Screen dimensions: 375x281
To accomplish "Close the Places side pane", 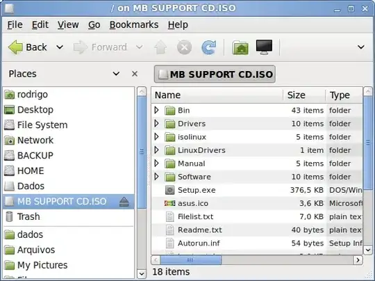I will (135, 74).
